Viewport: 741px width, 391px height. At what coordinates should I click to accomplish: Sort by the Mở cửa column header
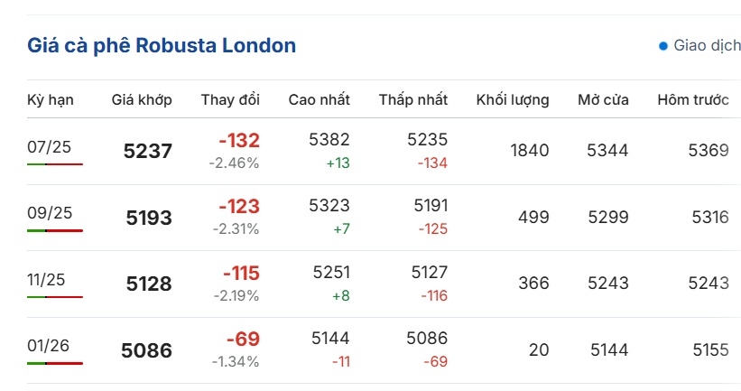(604, 99)
